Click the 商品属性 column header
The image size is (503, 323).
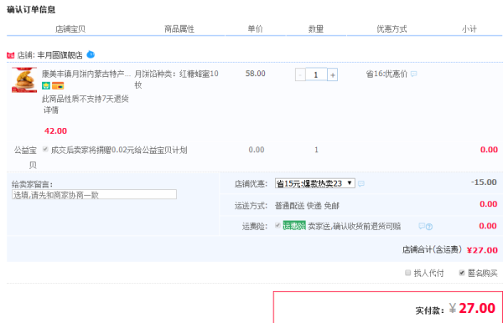coord(179,29)
